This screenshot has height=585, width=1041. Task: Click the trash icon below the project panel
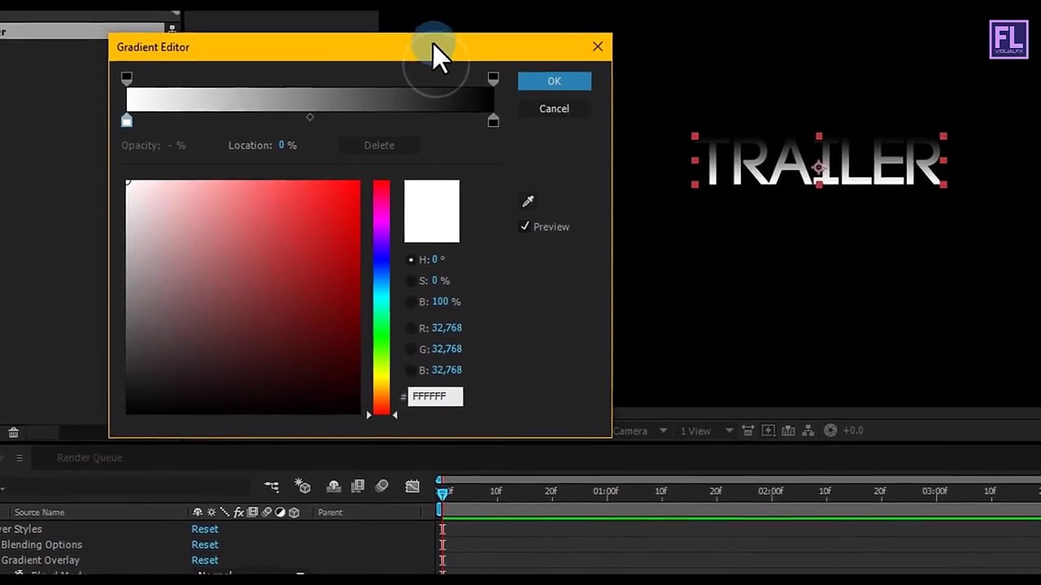(13, 433)
